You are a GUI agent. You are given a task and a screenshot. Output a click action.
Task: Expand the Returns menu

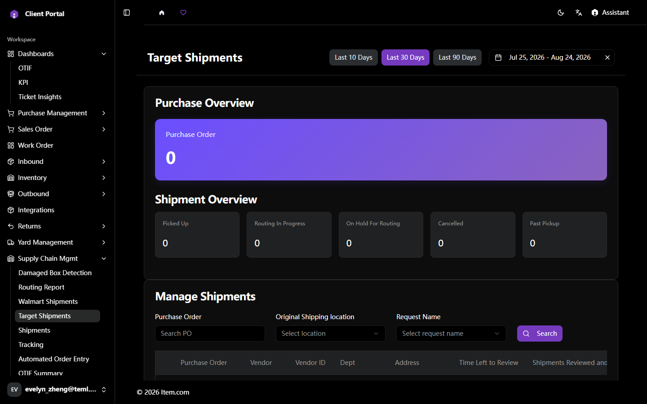pyautogui.click(x=57, y=226)
